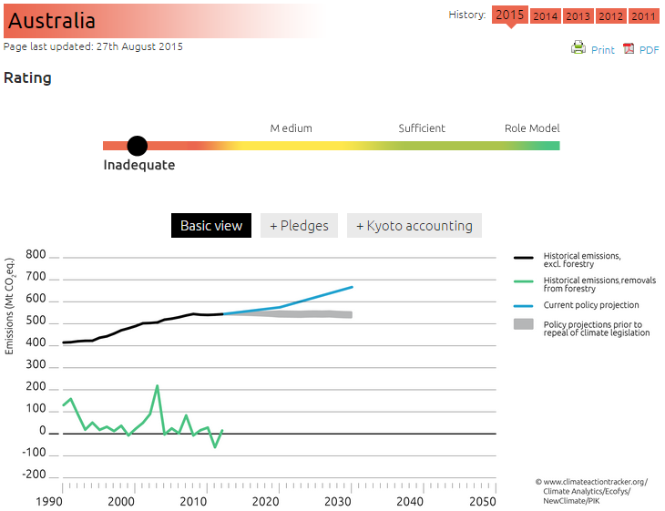665x511 pixels.
Task: Open the 2012 history tab
Action: tap(610, 16)
